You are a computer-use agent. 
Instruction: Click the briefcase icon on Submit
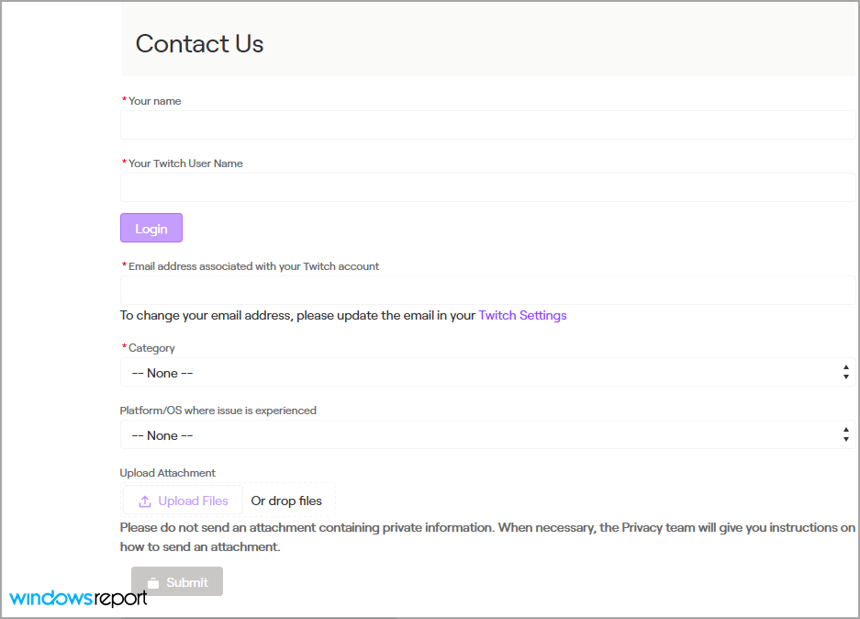coord(153,582)
